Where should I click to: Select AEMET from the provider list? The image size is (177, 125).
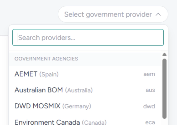(27, 74)
